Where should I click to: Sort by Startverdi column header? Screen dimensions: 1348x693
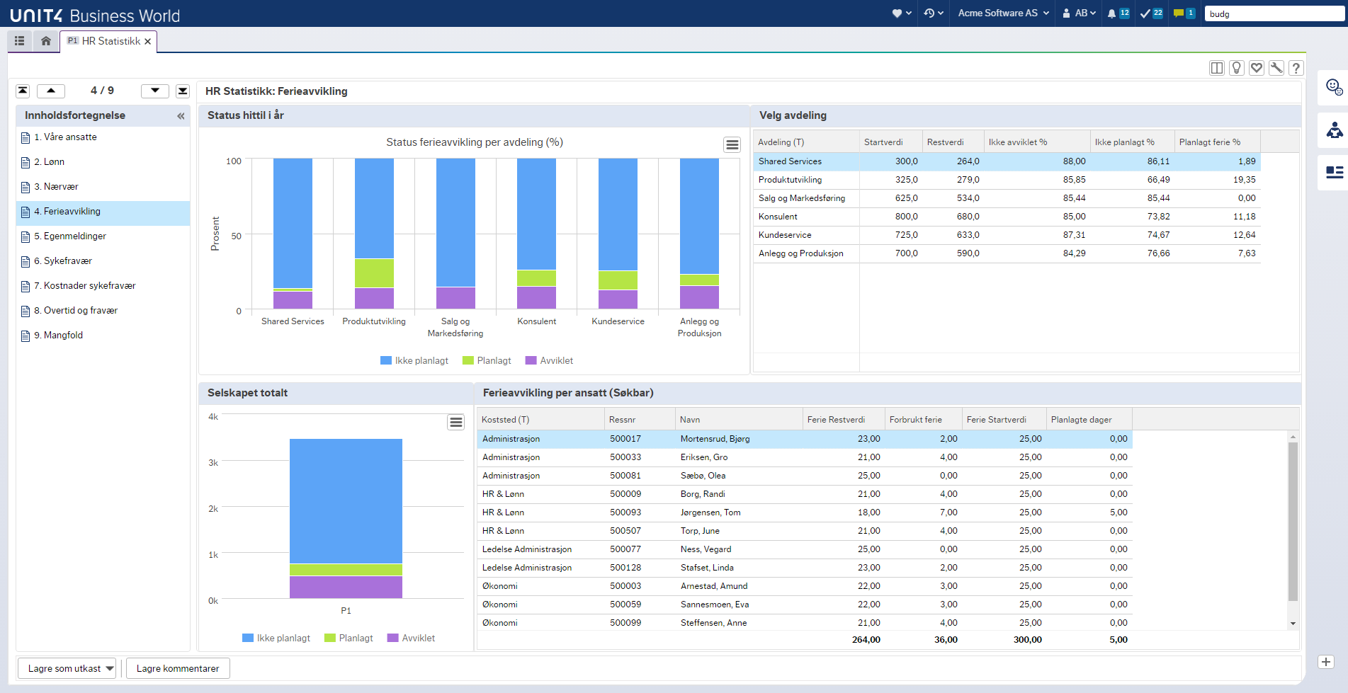coord(891,142)
